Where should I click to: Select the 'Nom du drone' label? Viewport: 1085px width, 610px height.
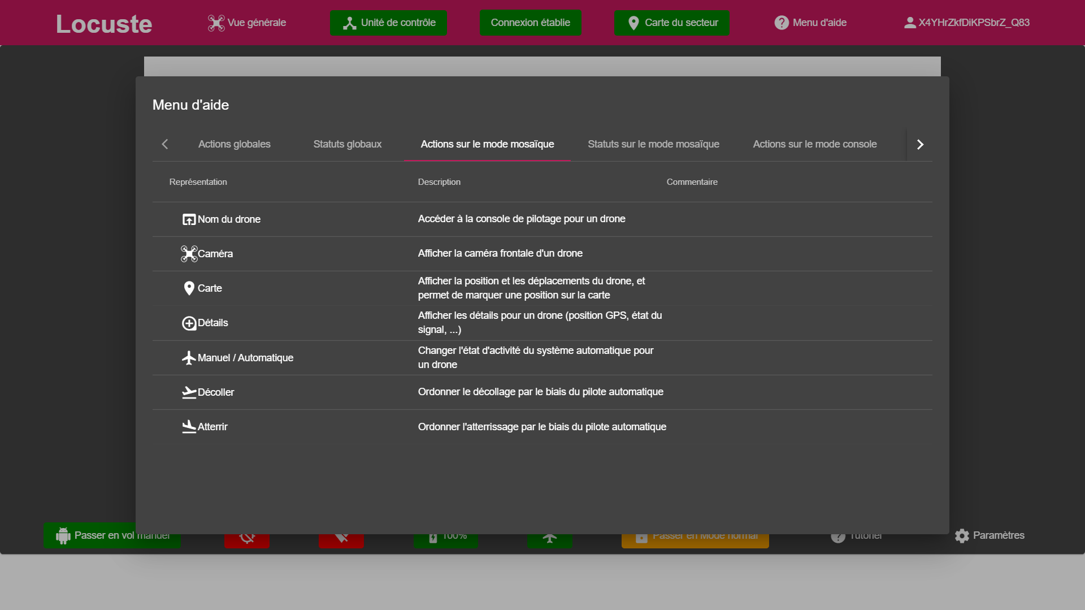(229, 219)
